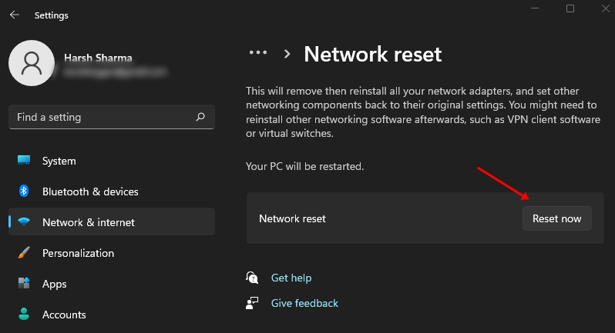Viewport: 615px width, 333px height.
Task: Click the Accounts person icon
Action: pyautogui.click(x=24, y=315)
